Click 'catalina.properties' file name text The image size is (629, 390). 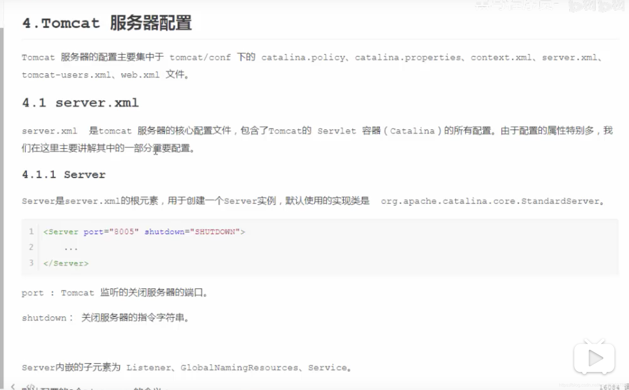click(x=407, y=57)
